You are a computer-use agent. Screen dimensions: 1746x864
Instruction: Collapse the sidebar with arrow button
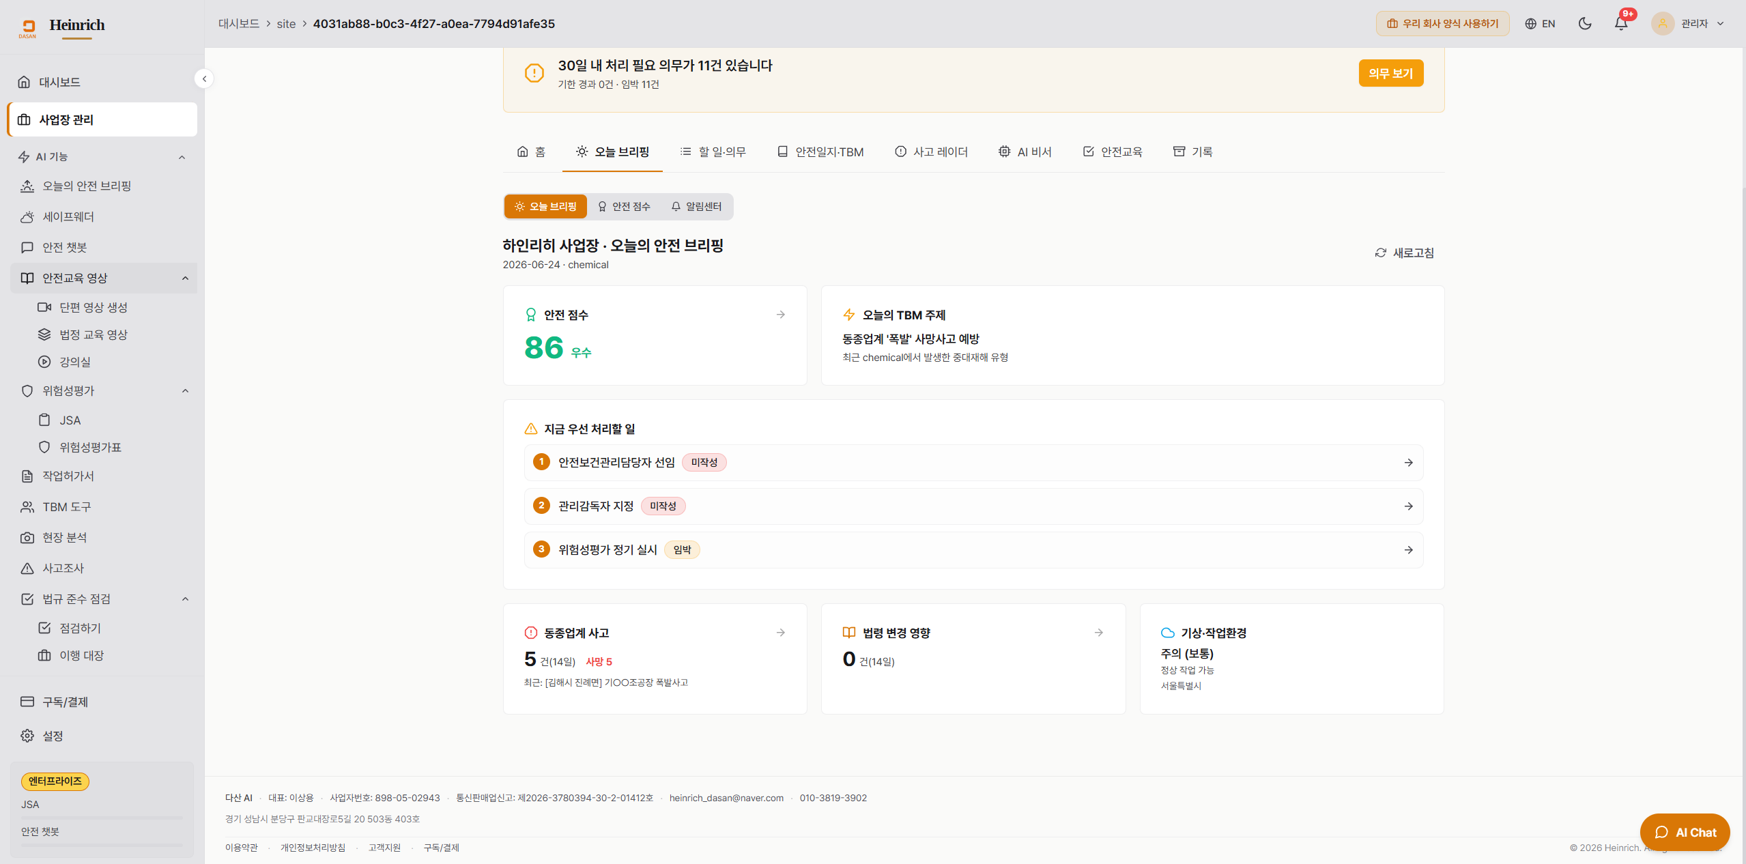(x=204, y=78)
